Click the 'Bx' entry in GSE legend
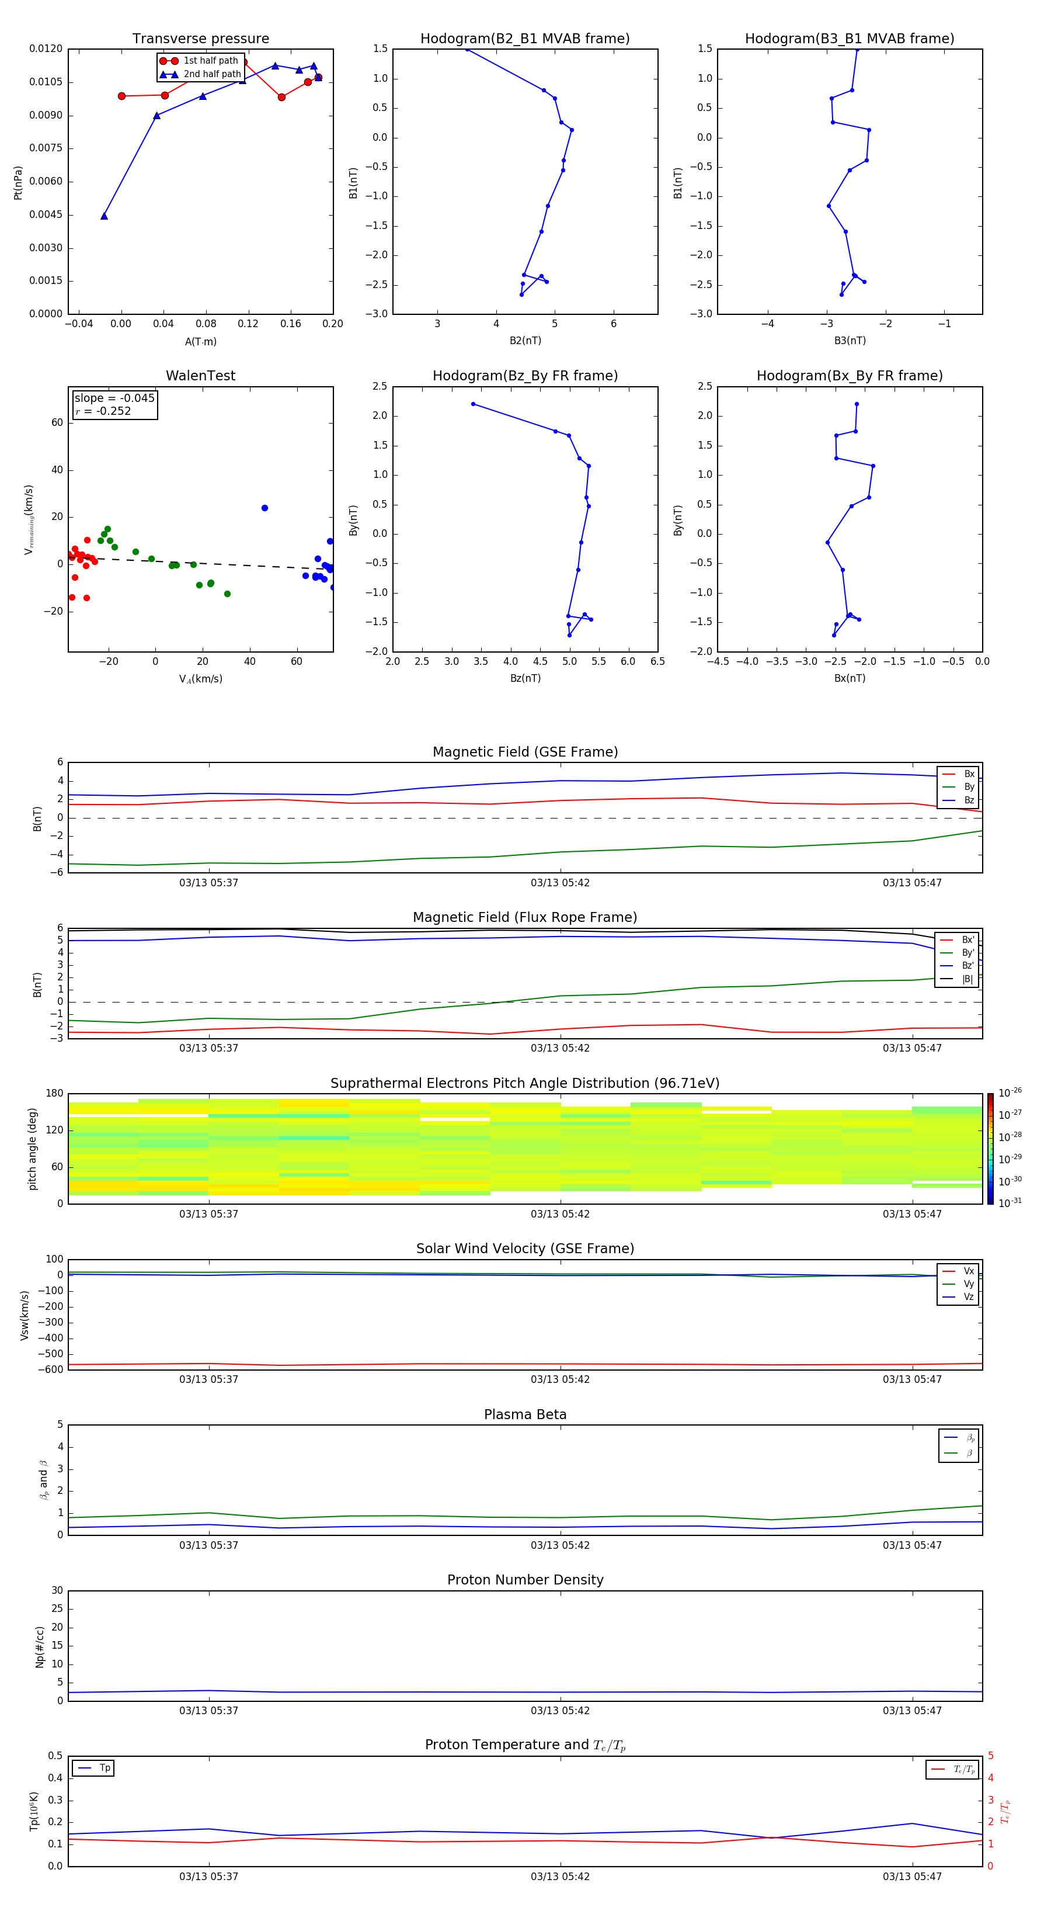The image size is (1051, 1928). [958, 774]
